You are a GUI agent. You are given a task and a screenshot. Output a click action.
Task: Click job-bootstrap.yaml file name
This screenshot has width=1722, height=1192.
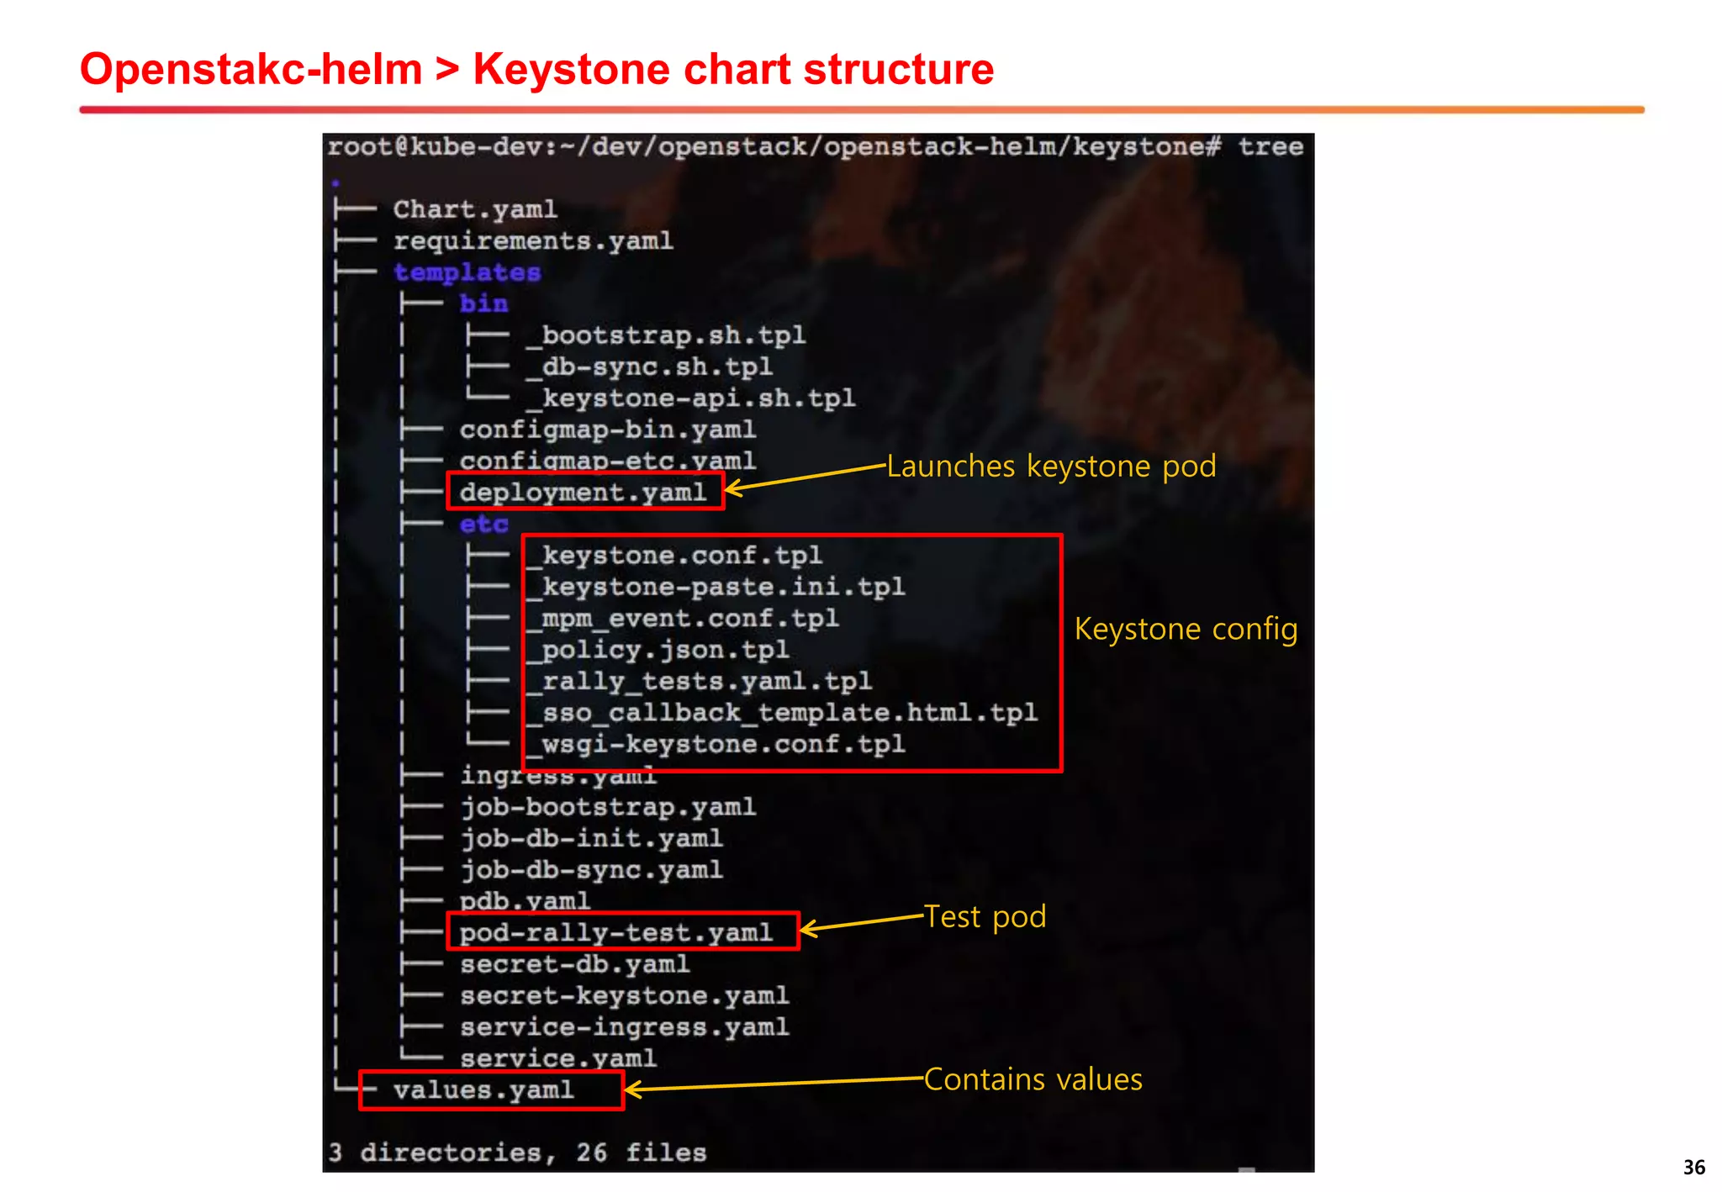pyautogui.click(x=607, y=807)
